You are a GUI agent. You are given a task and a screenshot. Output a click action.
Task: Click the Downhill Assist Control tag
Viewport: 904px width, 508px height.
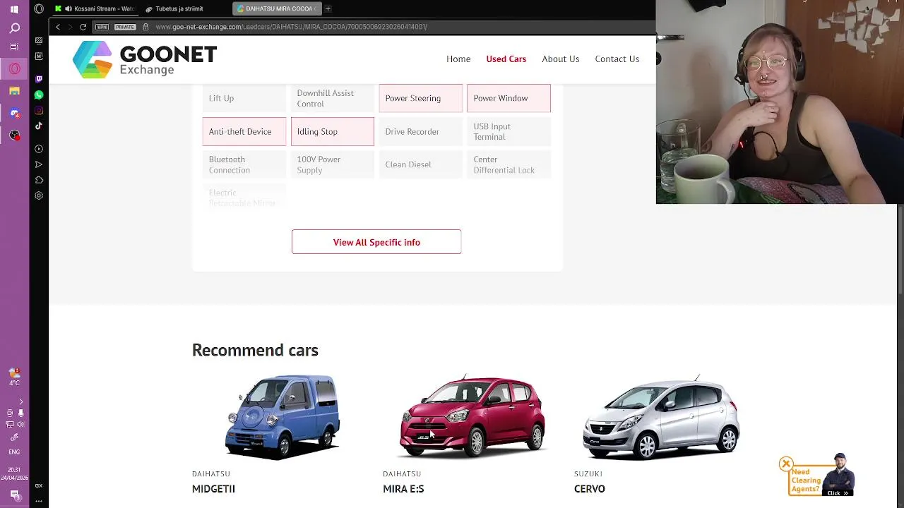coord(332,98)
